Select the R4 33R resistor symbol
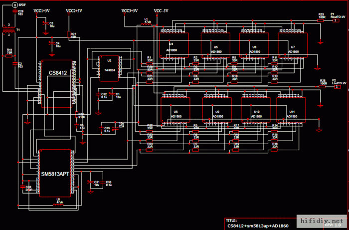 tap(195, 82)
